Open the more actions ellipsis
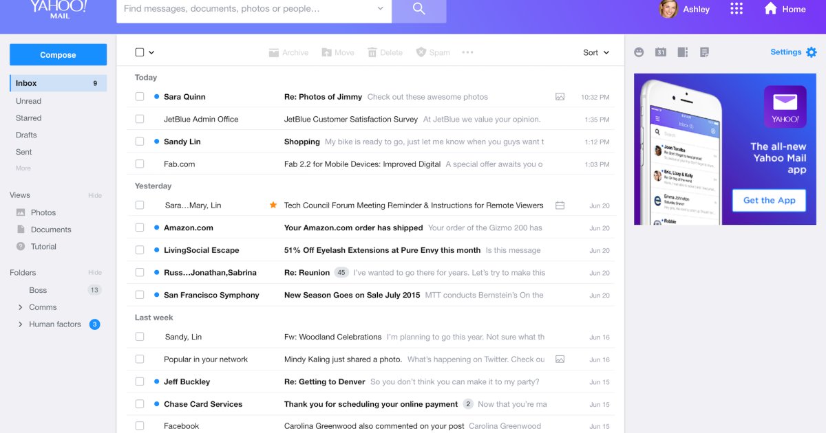826x433 pixels. click(468, 52)
